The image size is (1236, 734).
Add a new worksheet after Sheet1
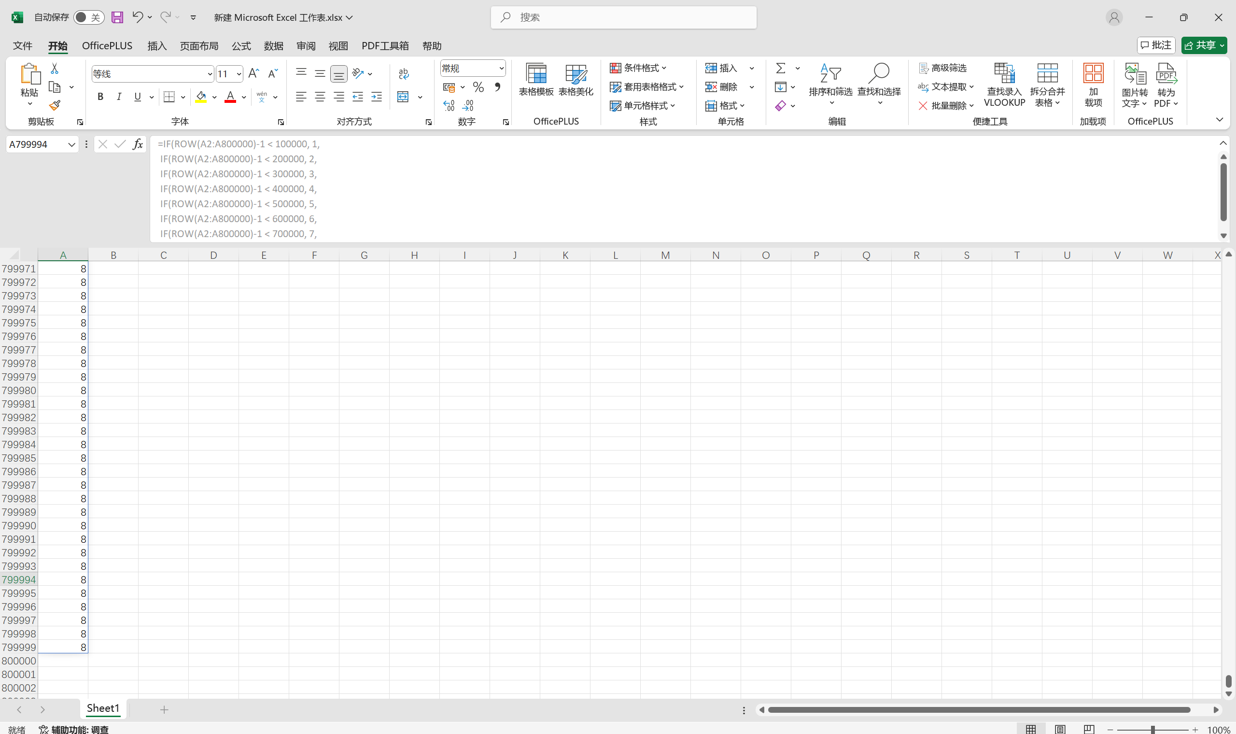tap(163, 709)
